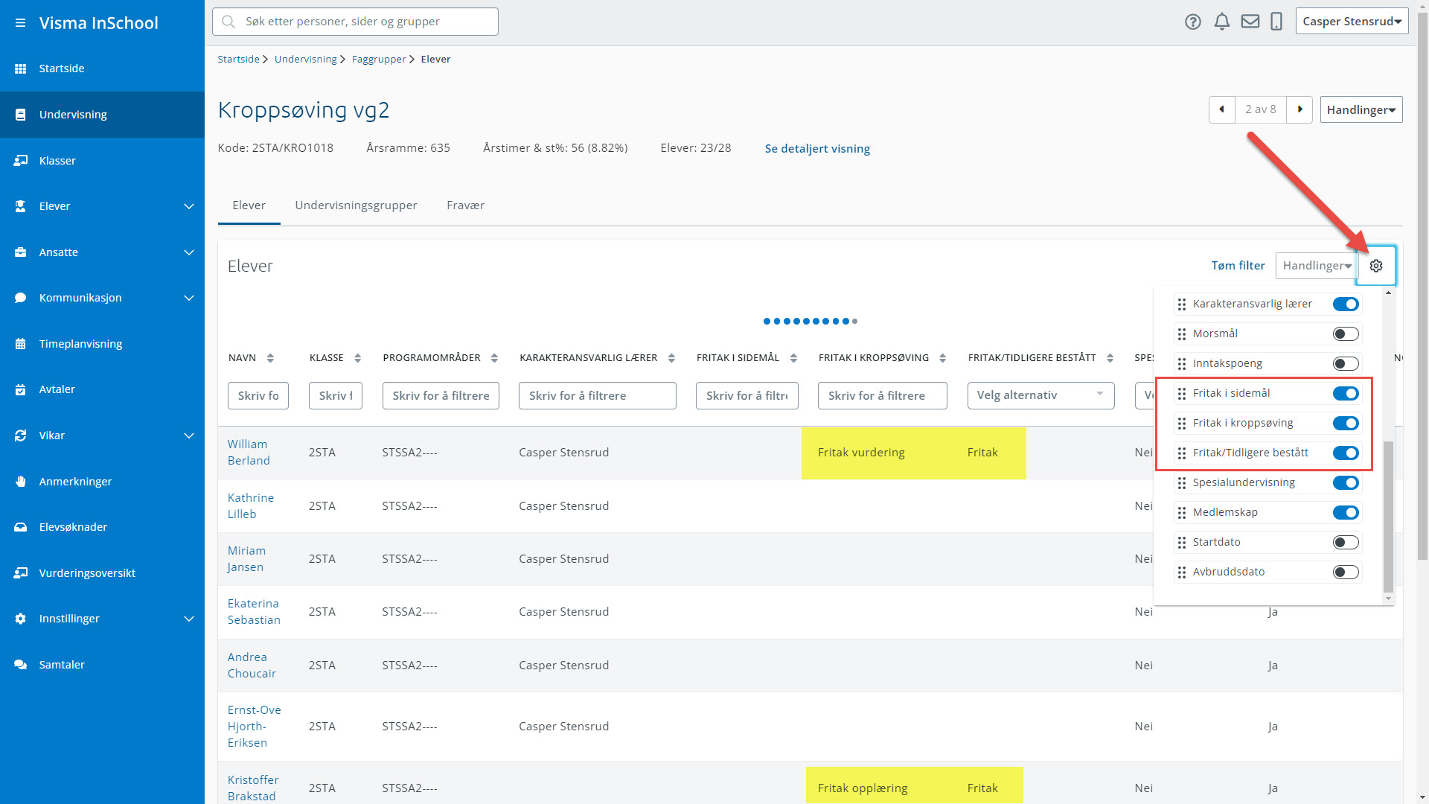Sort table by Klasse column arrows
The image size is (1429, 804).
click(x=357, y=358)
